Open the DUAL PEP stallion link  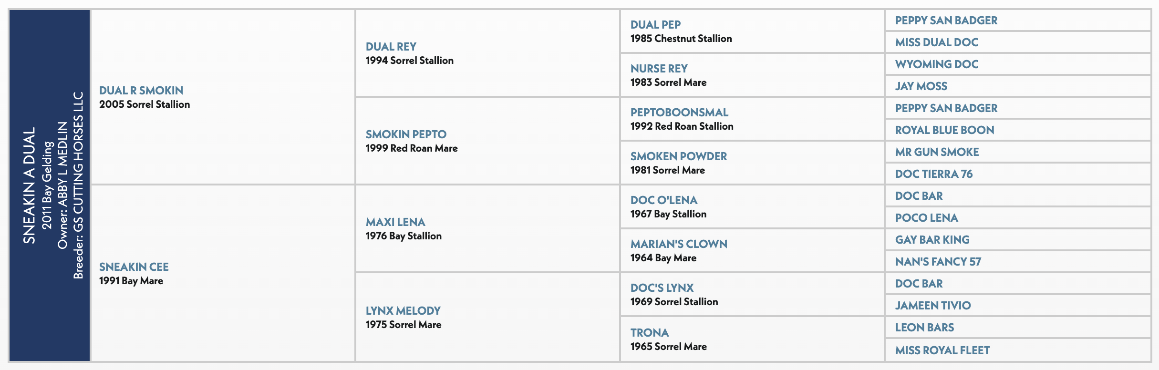[655, 25]
